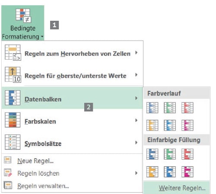Apply solid blue data bar fill
This screenshot has width=216, height=194.
[x=152, y=154]
